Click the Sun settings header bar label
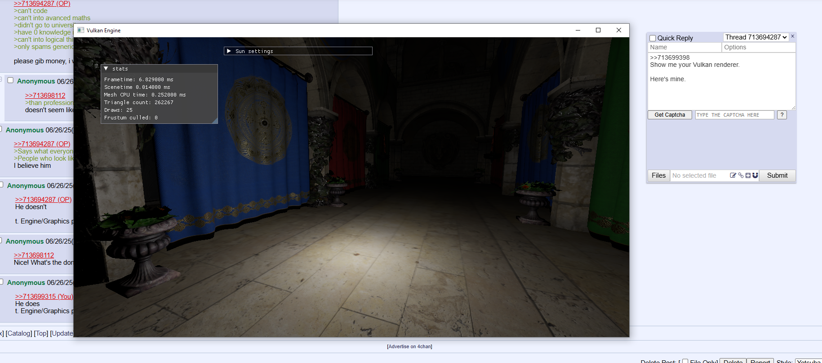This screenshot has height=363, width=822. pos(254,51)
